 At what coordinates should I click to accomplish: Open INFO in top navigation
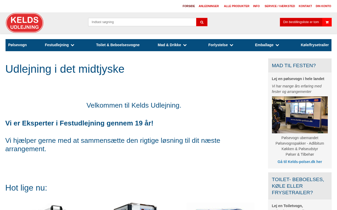coord(256,6)
